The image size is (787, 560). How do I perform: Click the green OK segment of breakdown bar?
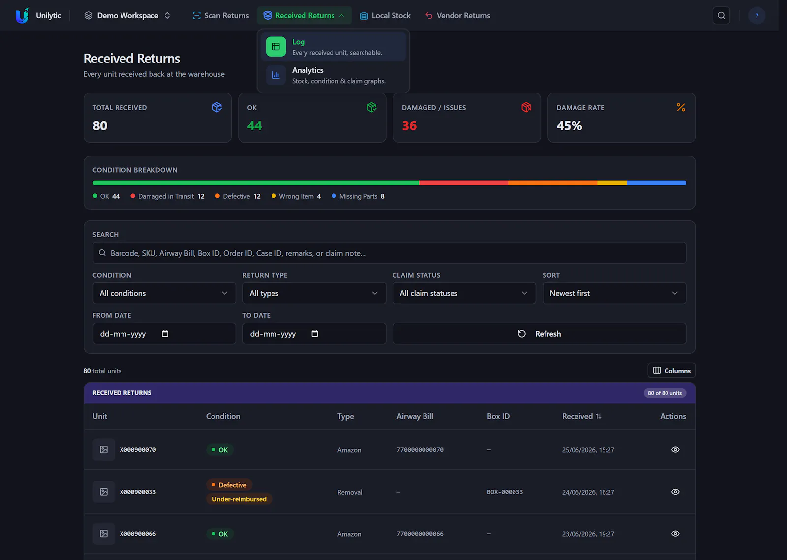[256, 183]
